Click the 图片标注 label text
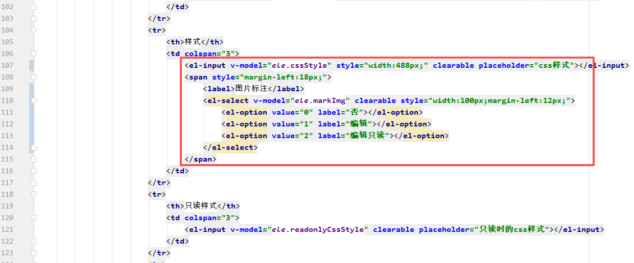This screenshot has height=263, width=634. (x=251, y=89)
